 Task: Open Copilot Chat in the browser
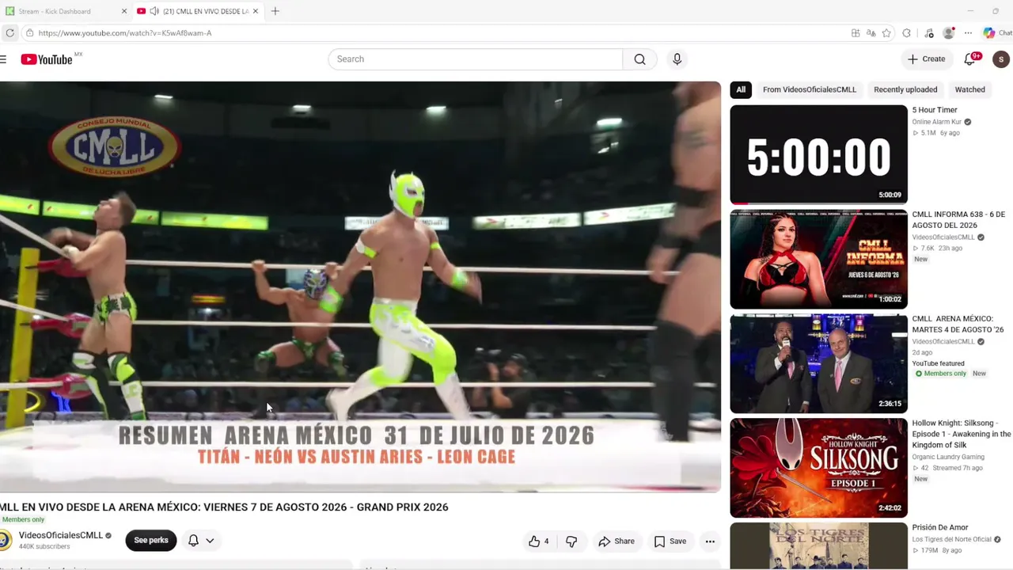996,33
